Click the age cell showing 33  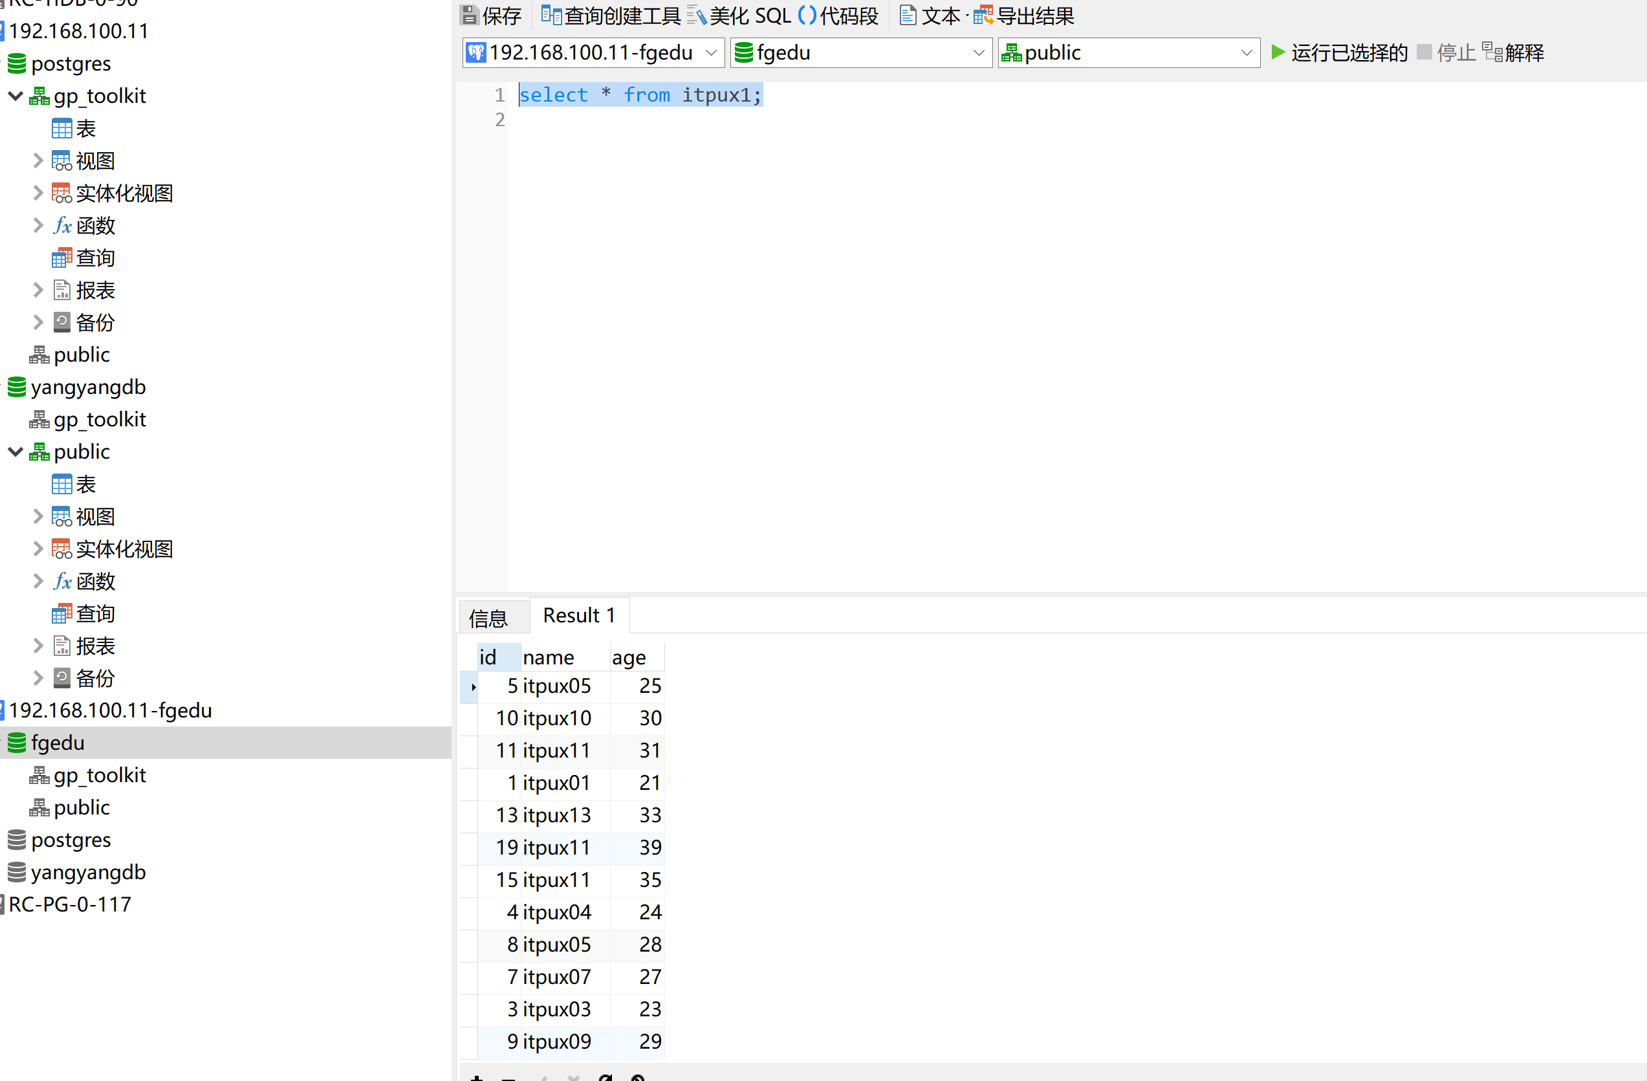637,815
